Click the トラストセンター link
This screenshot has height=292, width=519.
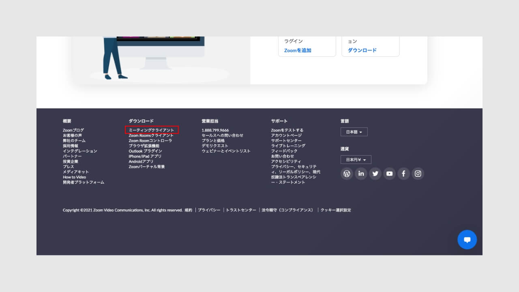click(x=241, y=210)
